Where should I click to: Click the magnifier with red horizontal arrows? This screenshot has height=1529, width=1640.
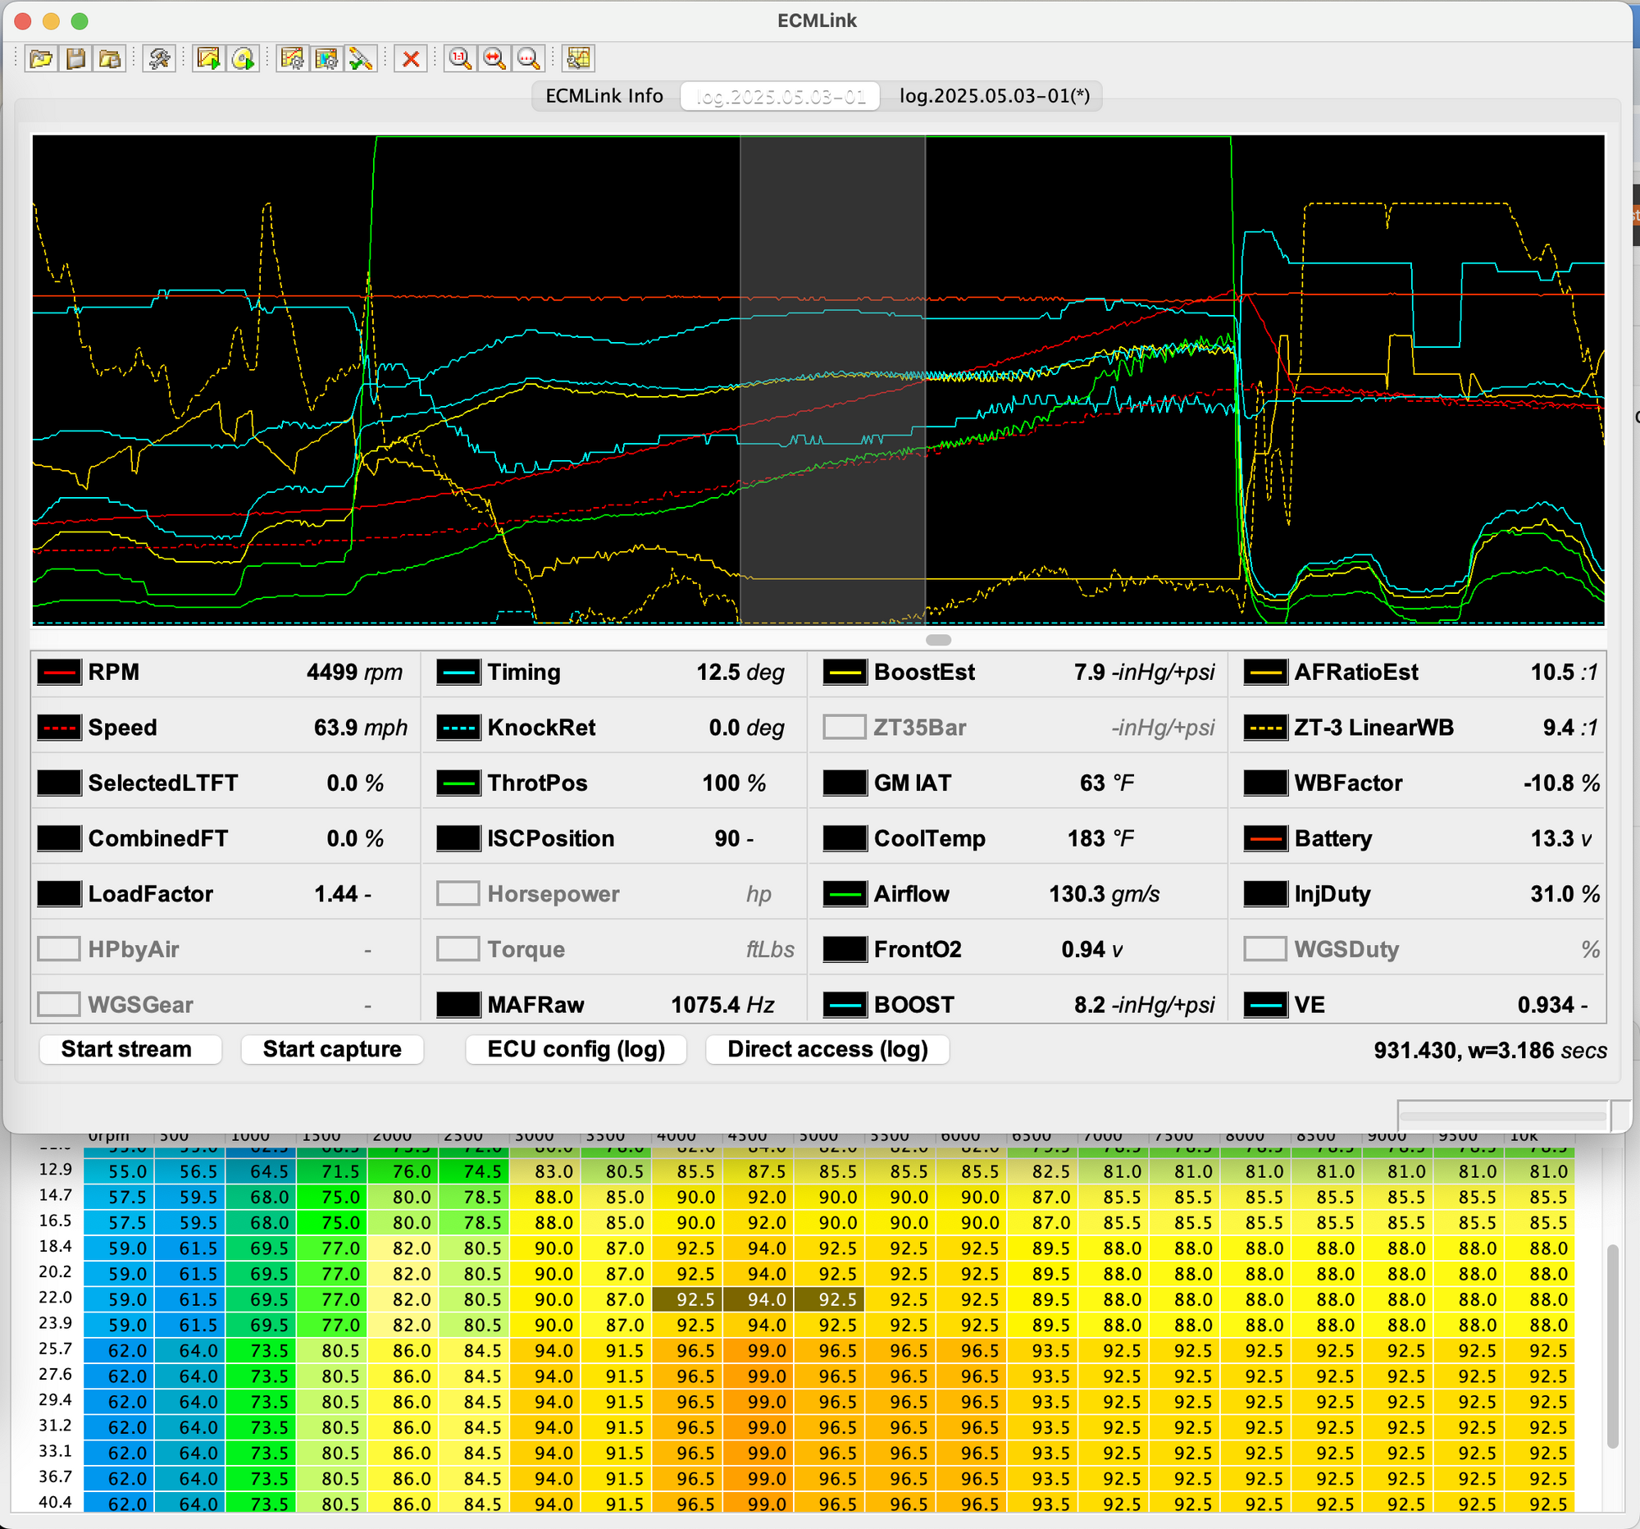click(x=494, y=58)
